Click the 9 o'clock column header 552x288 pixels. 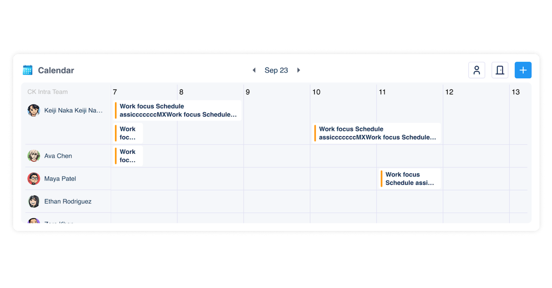tap(247, 92)
